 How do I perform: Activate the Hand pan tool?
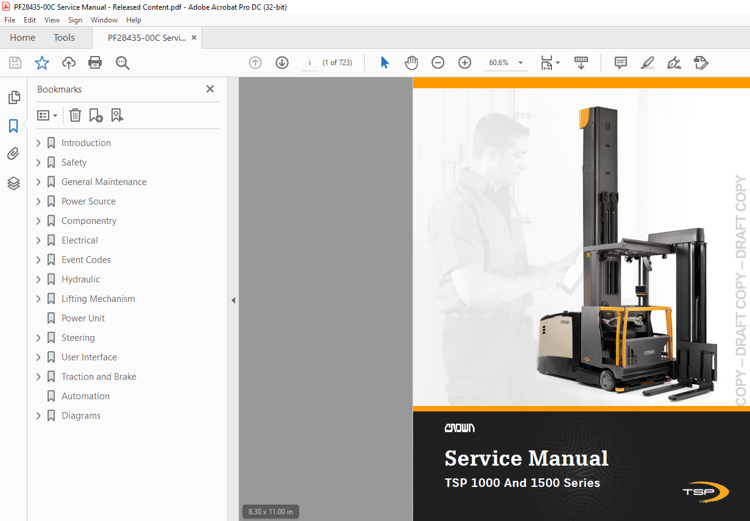411,63
